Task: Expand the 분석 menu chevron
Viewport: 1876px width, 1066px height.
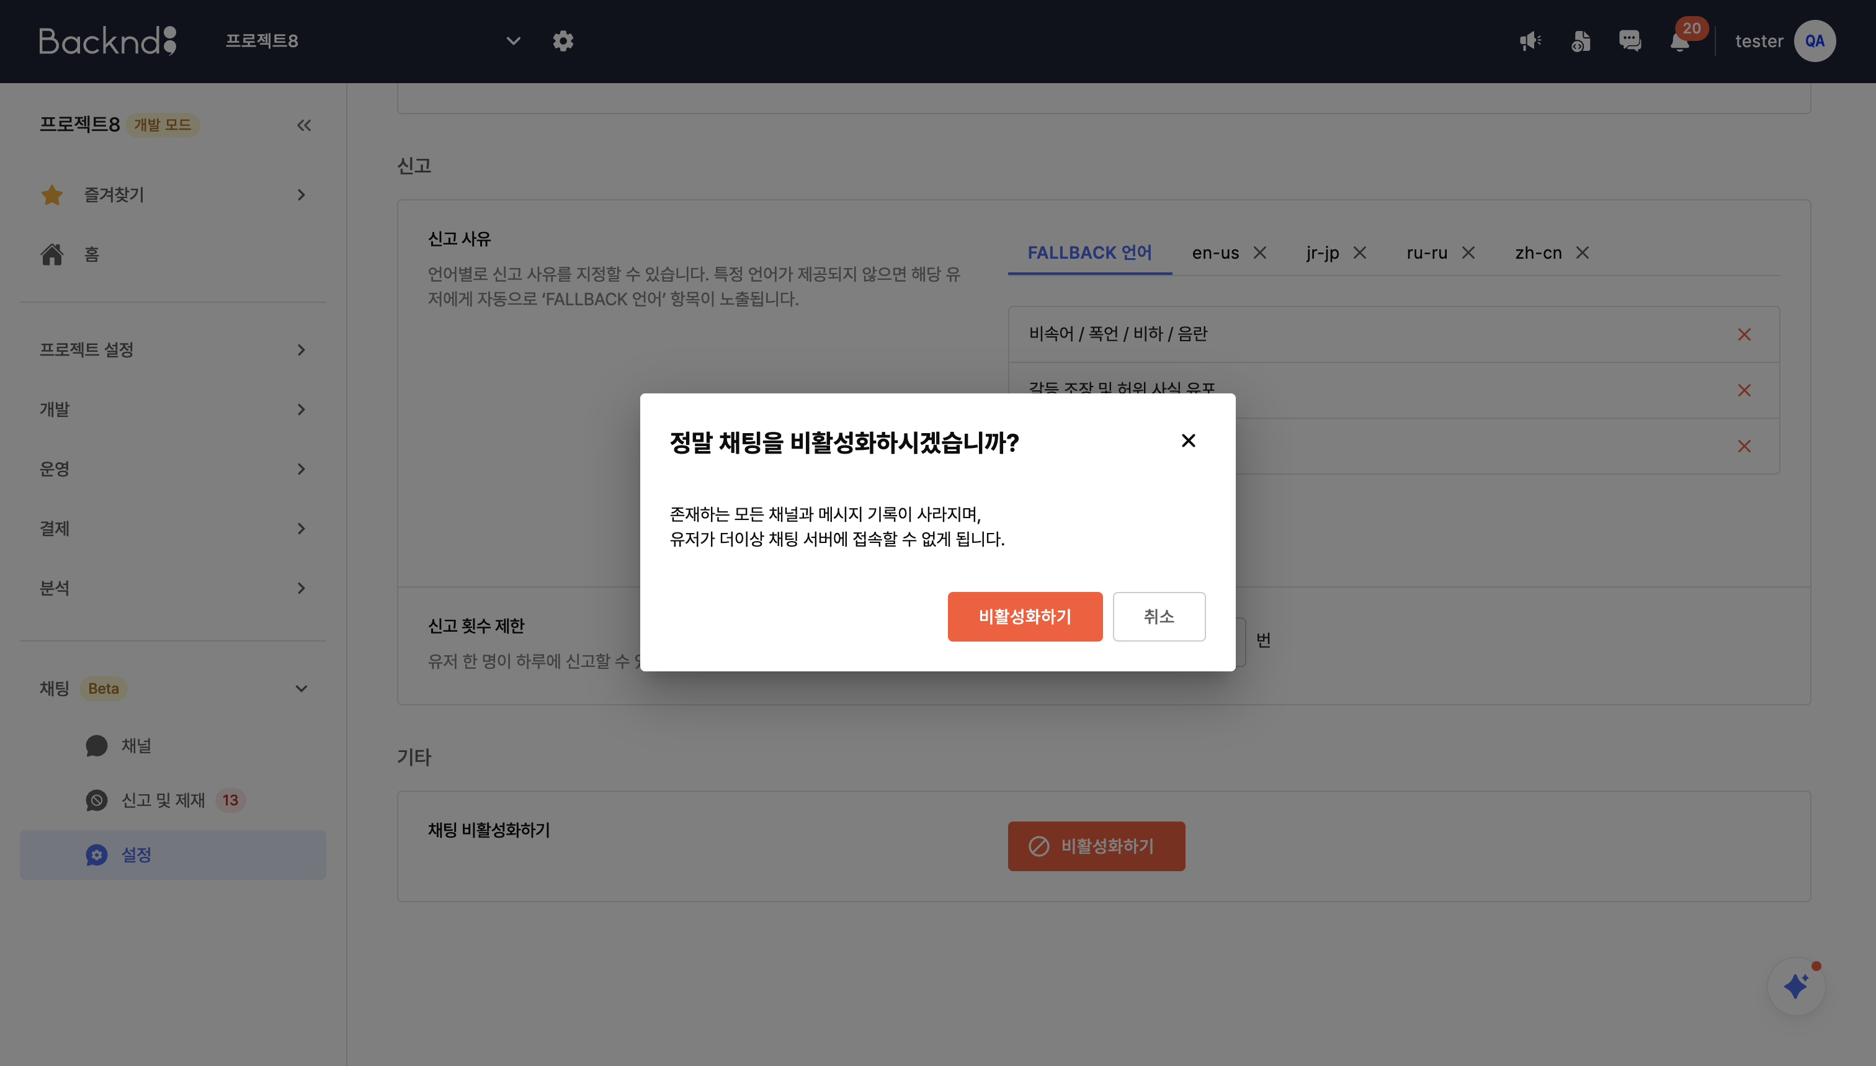Action: [301, 589]
